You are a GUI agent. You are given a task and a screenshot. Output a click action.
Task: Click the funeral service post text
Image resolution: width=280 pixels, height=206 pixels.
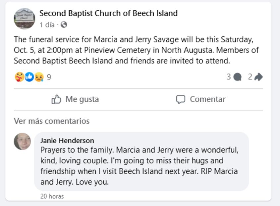coord(136,50)
